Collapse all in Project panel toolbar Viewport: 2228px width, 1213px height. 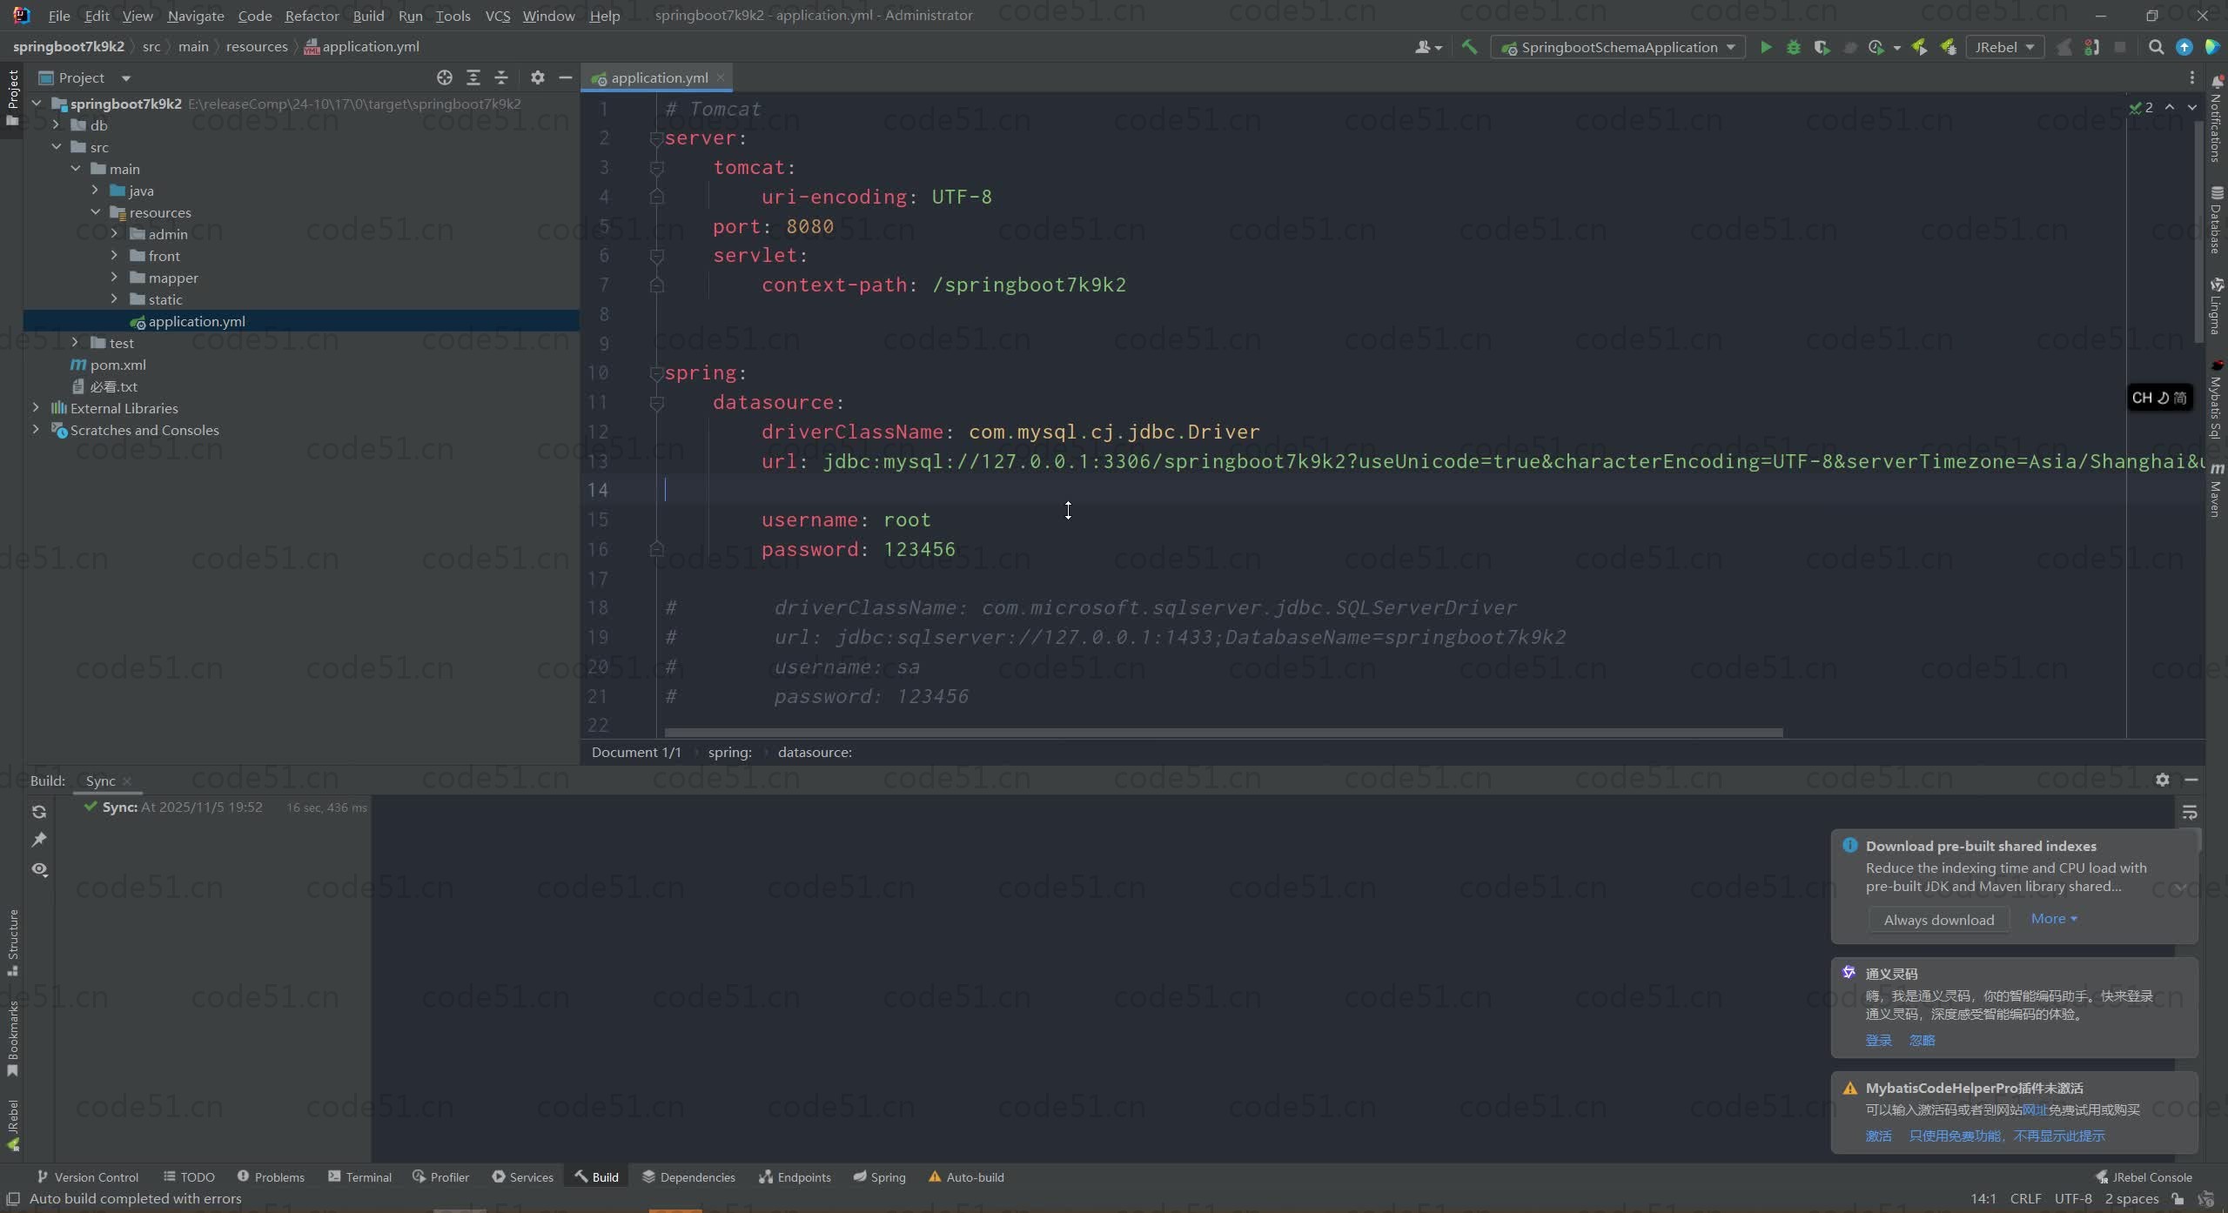click(501, 77)
